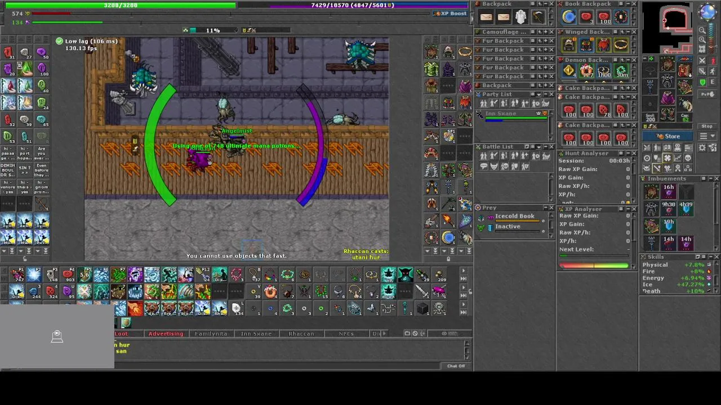Select the scythe item in top Backpack
721x405 pixels.
click(538, 17)
